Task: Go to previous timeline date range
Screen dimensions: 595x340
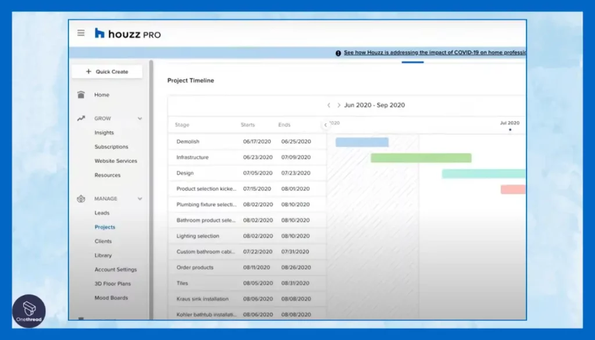Action: (329, 105)
